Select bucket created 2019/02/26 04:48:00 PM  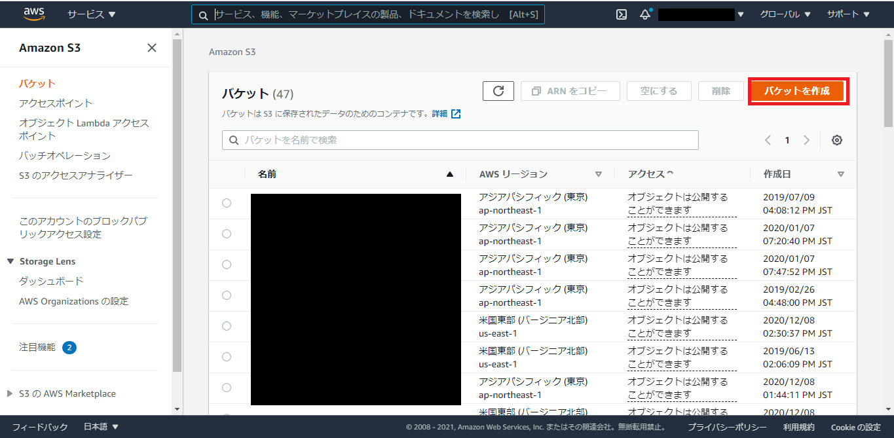point(227,295)
